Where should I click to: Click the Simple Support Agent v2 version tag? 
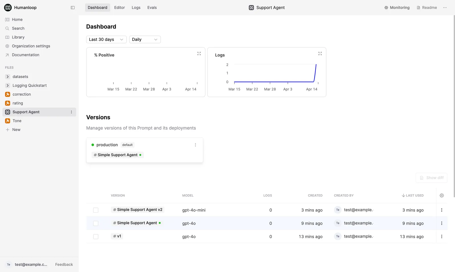click(138, 210)
